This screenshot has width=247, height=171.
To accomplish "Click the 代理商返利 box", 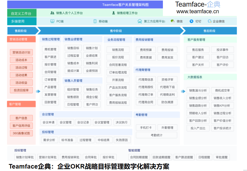I will (167, 95).
